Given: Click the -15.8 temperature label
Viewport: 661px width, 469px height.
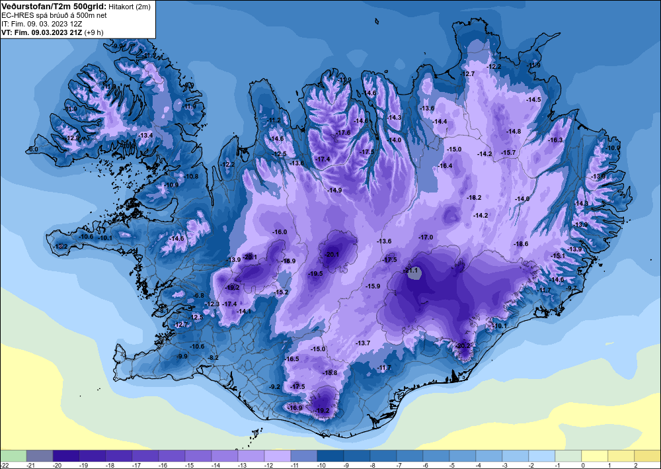Looking at the screenshot, I should pos(330,373).
